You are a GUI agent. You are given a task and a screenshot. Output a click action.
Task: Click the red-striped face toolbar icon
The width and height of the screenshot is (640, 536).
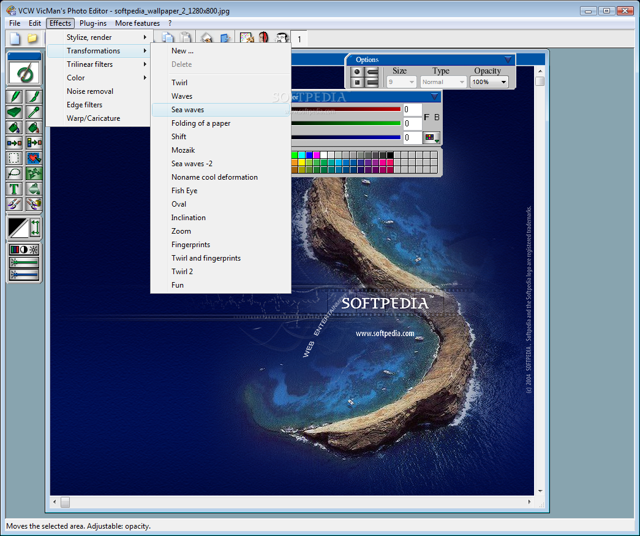click(x=264, y=38)
